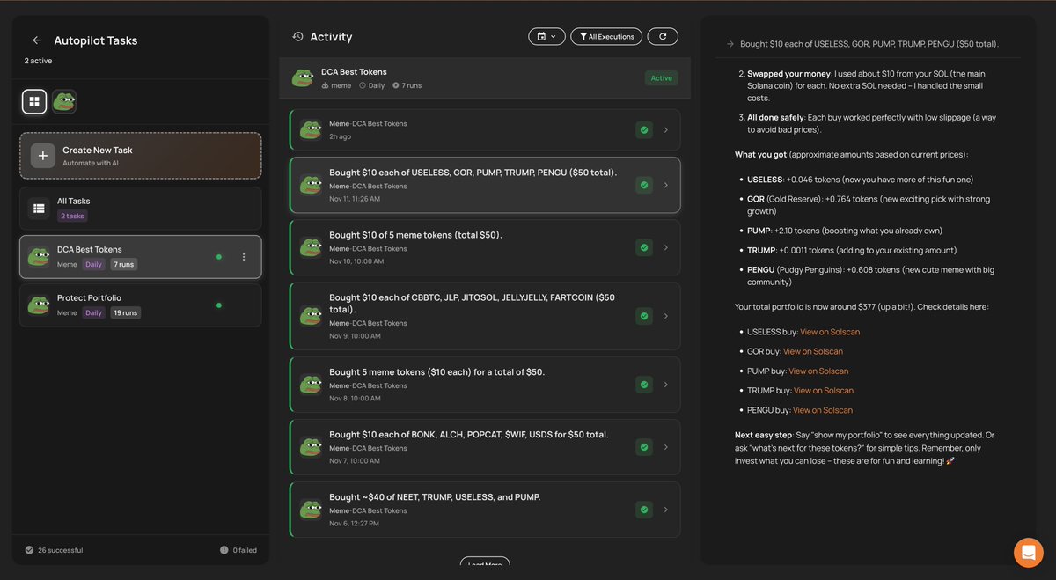Click frog avatar on the Nov 9 entry
Viewport: 1056px width, 580px height.
(311, 316)
